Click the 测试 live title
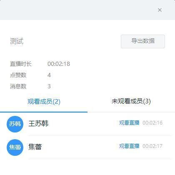The image size is (175, 175). click(x=17, y=41)
